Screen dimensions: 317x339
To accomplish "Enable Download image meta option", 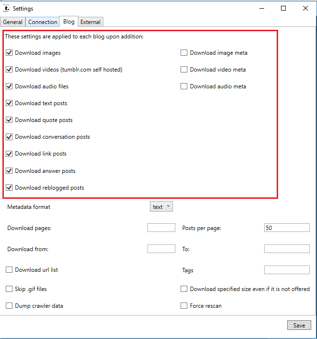I will [184, 53].
